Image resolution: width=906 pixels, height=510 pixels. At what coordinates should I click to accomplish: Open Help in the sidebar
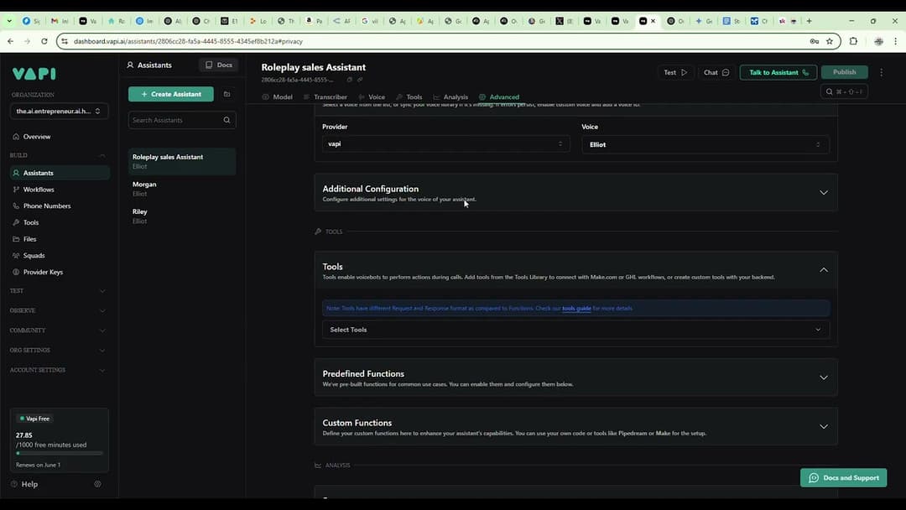point(24,485)
